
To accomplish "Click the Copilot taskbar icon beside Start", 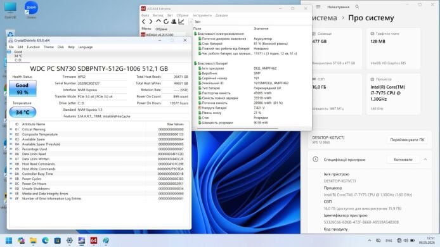I will coord(21,241).
